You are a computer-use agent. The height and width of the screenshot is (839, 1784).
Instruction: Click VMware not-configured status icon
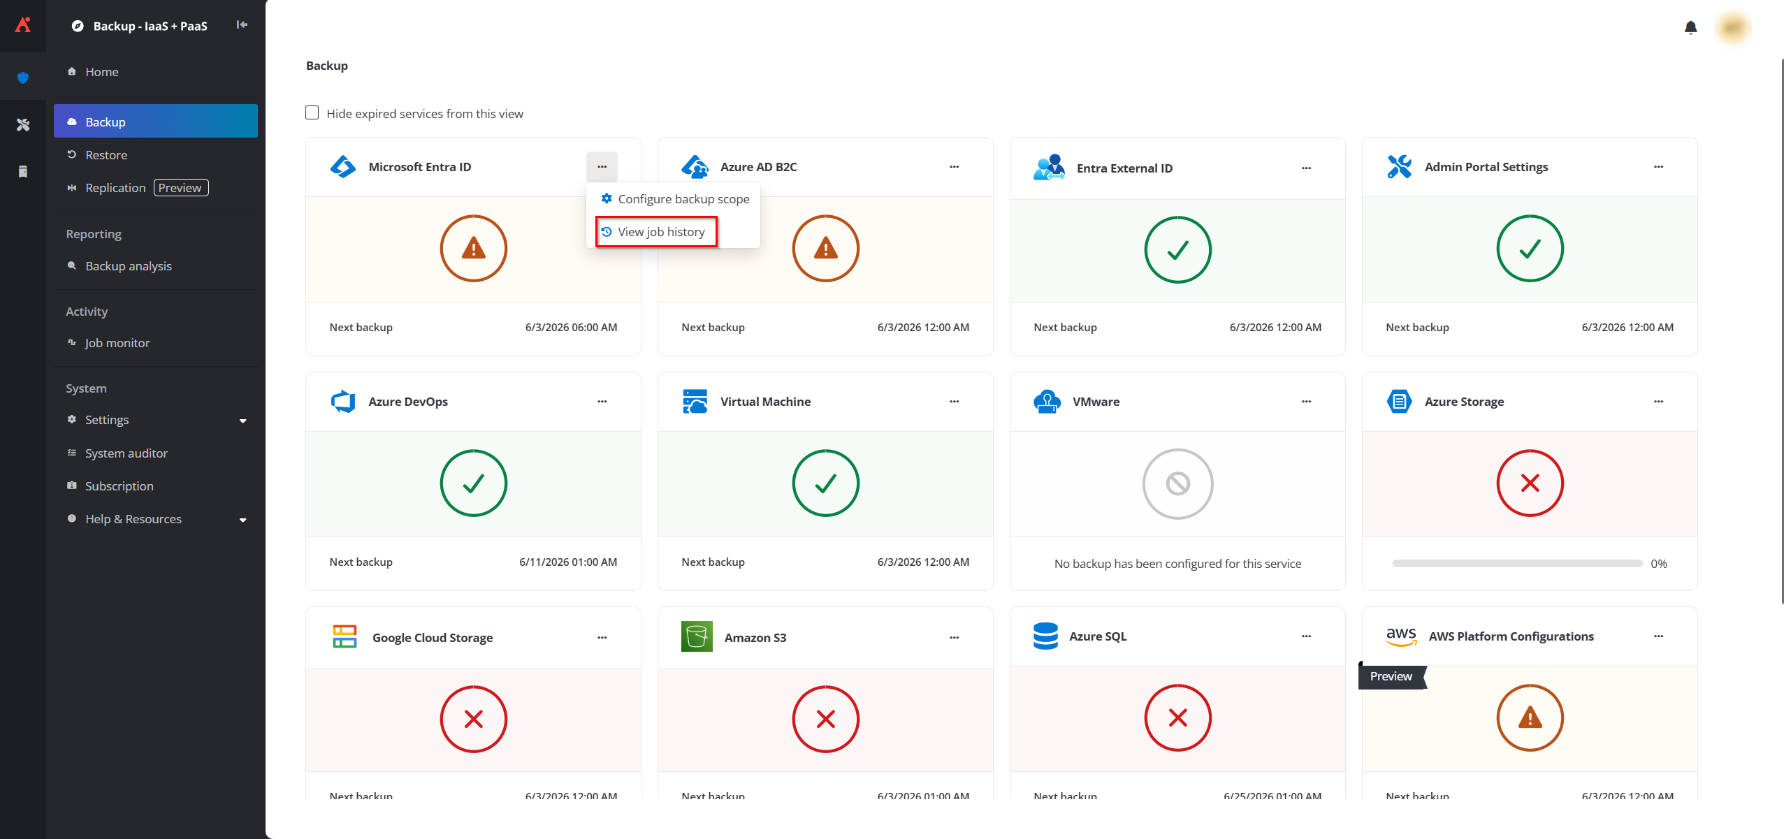coord(1178,483)
